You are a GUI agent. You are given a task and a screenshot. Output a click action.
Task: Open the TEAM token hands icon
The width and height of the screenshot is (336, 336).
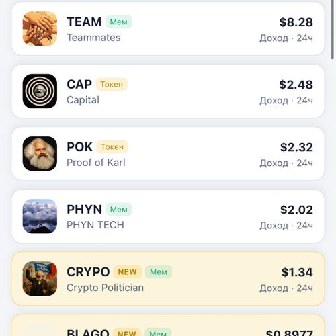pyautogui.click(x=40, y=29)
